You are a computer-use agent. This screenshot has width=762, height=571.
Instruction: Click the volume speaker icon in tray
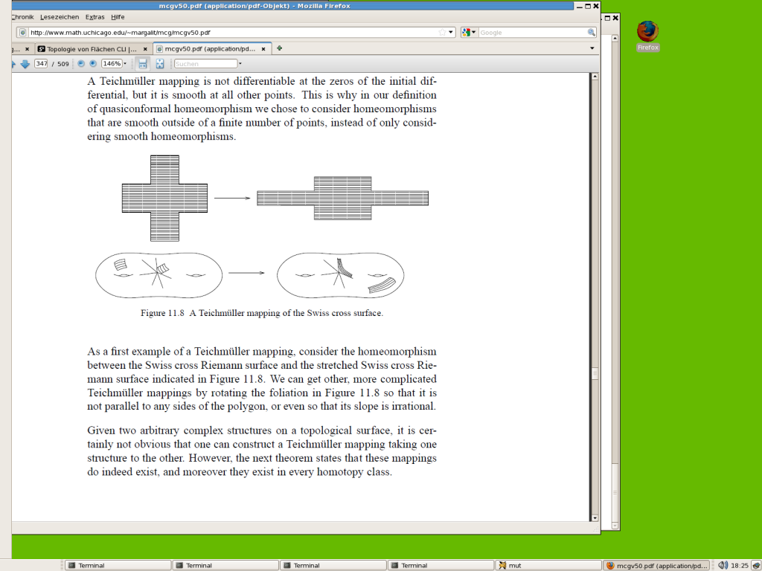tap(722, 565)
